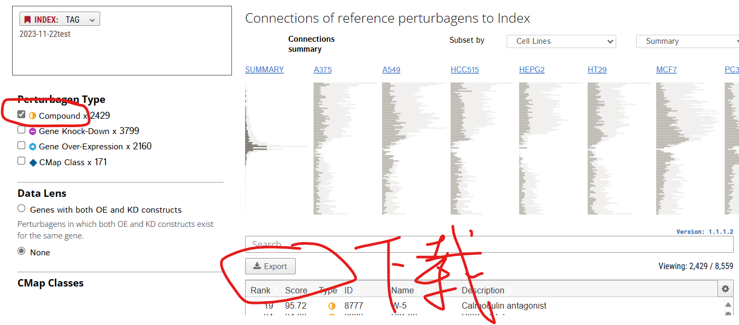
Task: Sort table by Score column
Action: click(x=296, y=290)
